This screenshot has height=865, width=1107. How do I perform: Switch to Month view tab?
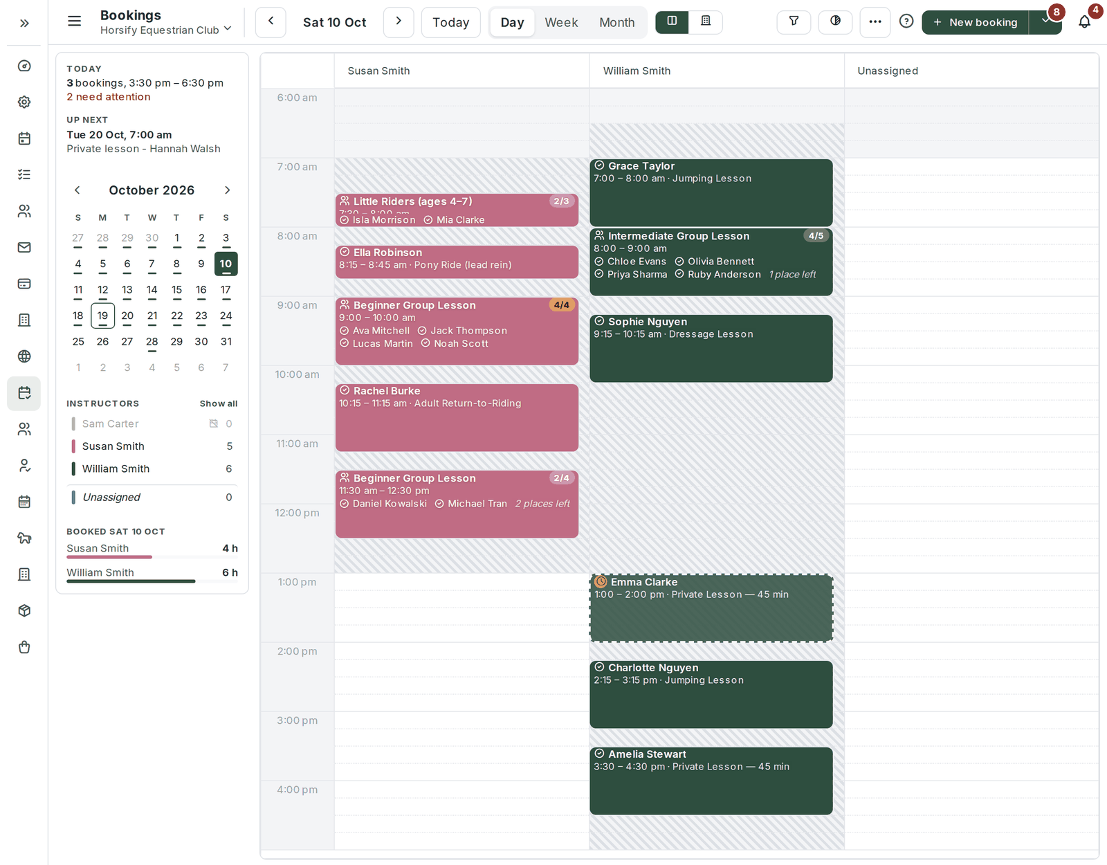617,22
